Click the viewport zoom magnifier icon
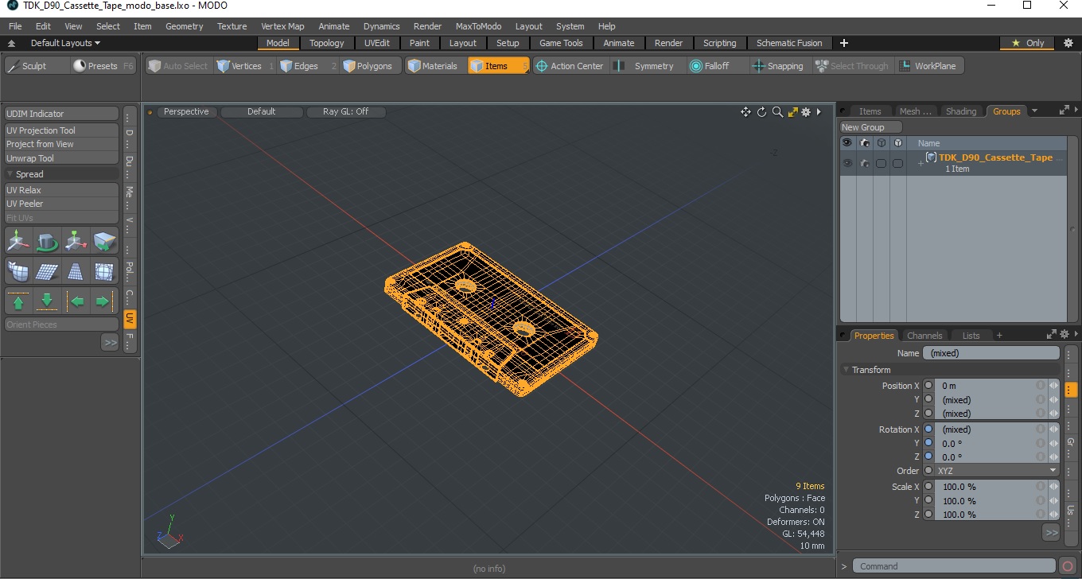 coord(777,112)
